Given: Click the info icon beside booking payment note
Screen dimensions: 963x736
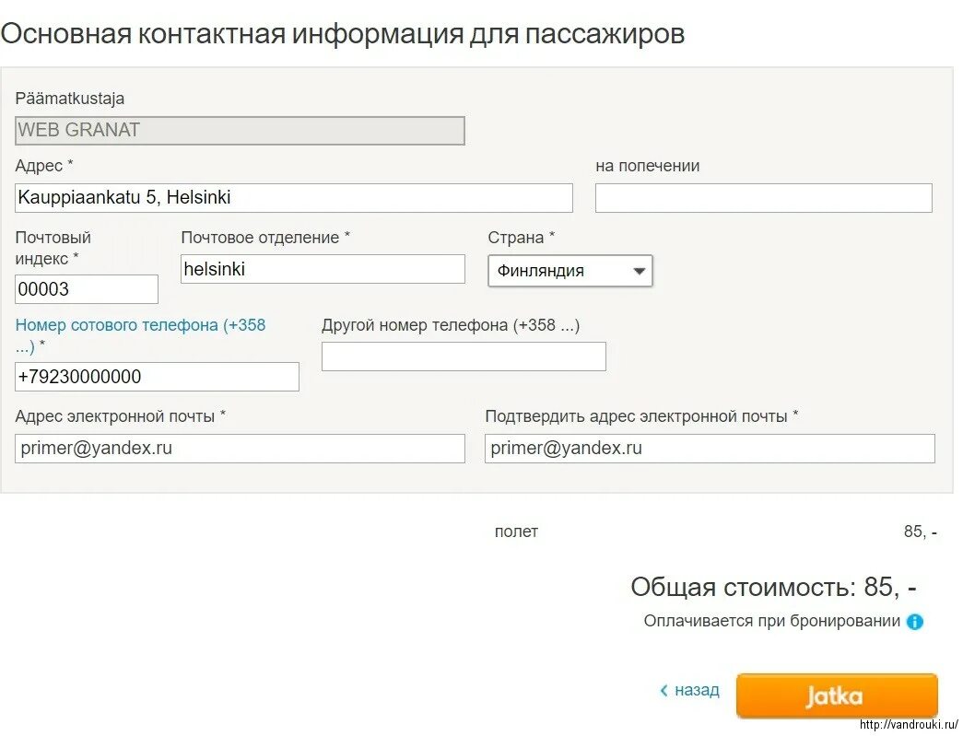Looking at the screenshot, I should click(914, 622).
